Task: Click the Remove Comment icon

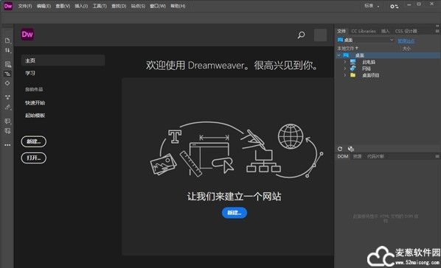Action: 7,131
